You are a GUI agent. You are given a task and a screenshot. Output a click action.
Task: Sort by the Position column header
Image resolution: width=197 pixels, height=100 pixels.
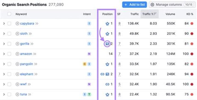tap(108, 14)
